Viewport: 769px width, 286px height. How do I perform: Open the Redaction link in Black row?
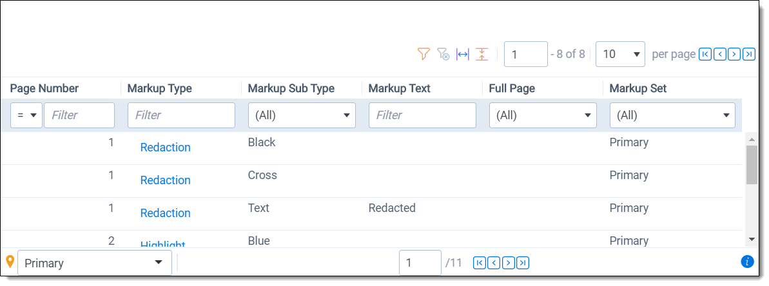tap(166, 148)
